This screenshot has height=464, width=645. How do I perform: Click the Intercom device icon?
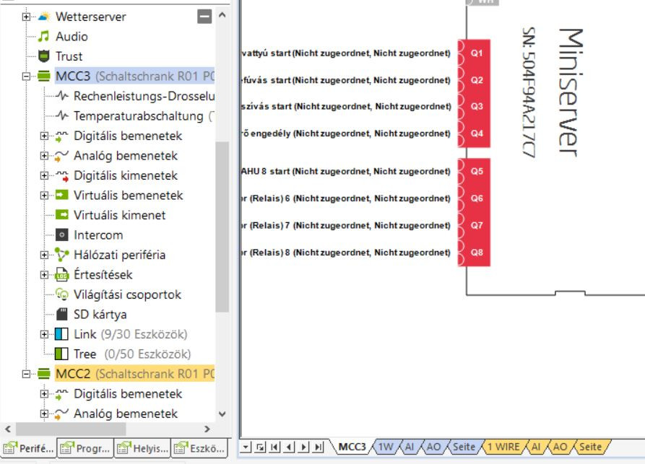(x=61, y=235)
